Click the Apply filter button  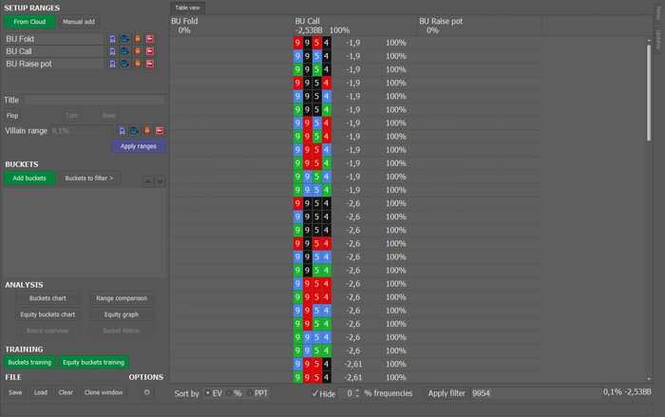446,393
